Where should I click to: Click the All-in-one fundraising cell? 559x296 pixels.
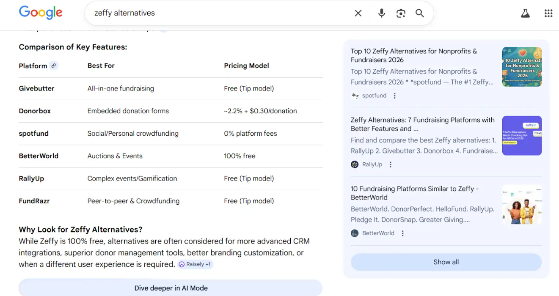coord(121,88)
